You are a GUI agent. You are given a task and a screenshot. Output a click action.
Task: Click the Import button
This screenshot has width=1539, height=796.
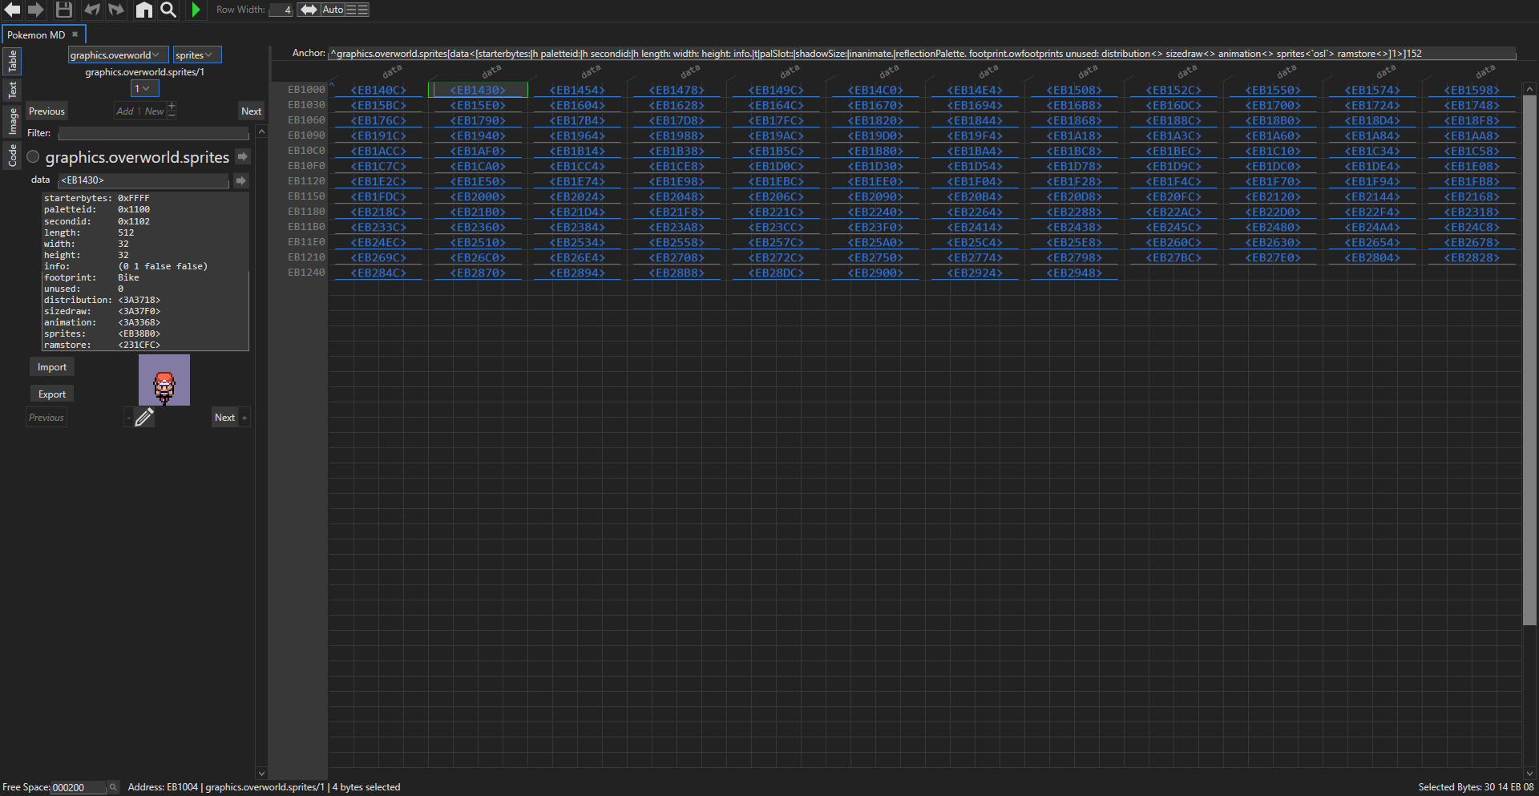(x=52, y=367)
